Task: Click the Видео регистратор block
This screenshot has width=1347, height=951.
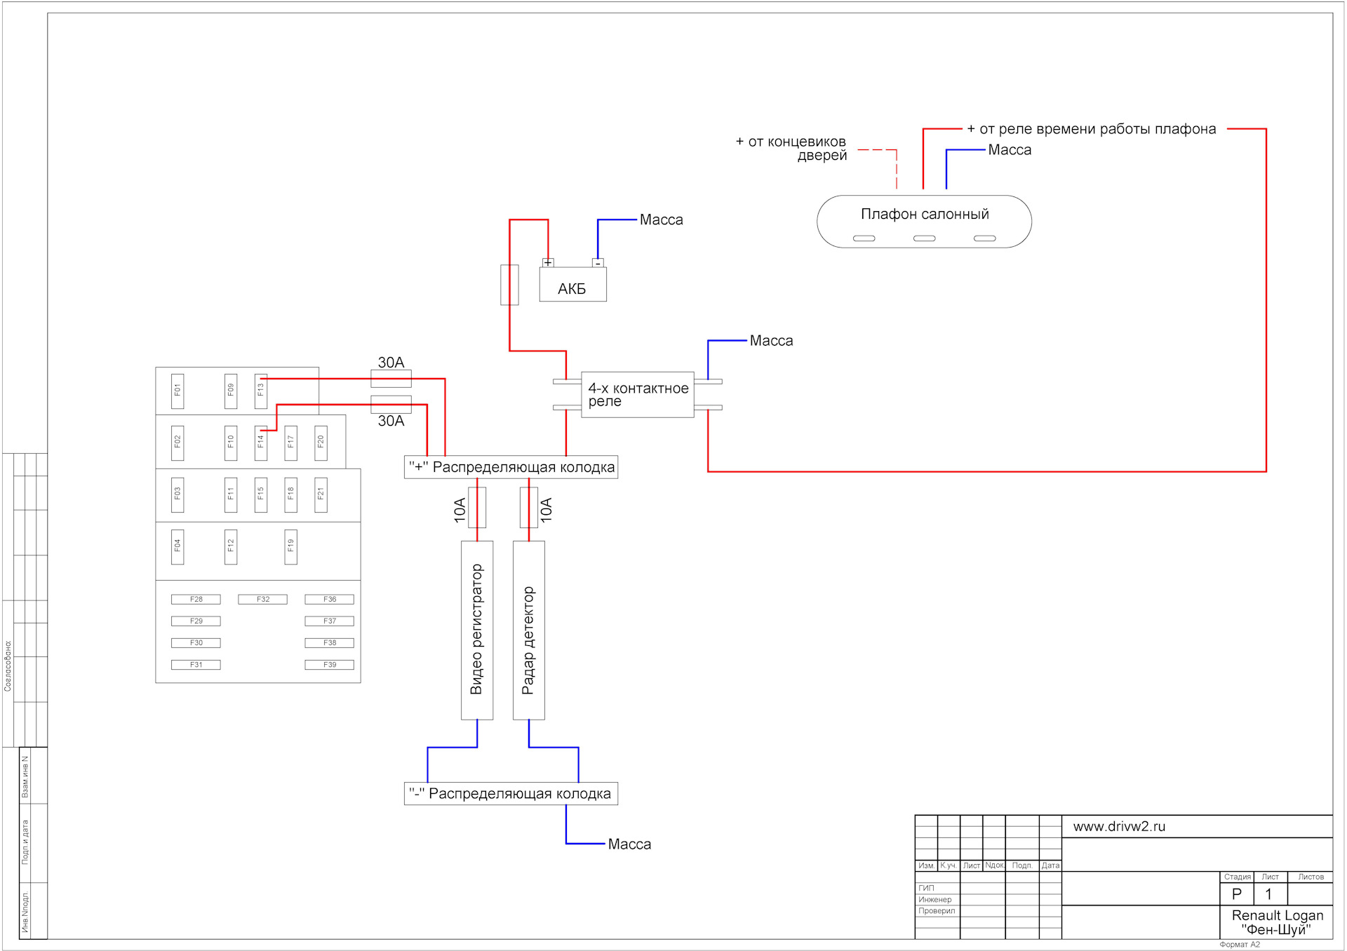Action: 477,630
